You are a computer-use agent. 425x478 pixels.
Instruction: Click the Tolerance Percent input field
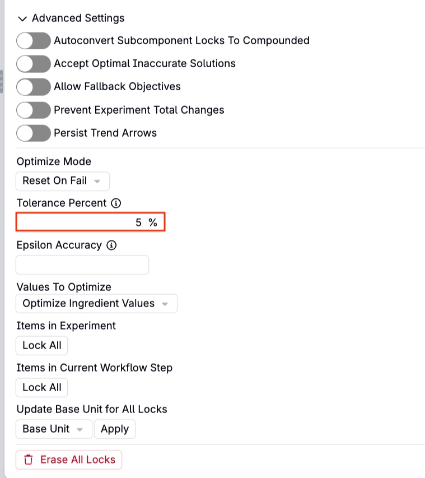(91, 222)
